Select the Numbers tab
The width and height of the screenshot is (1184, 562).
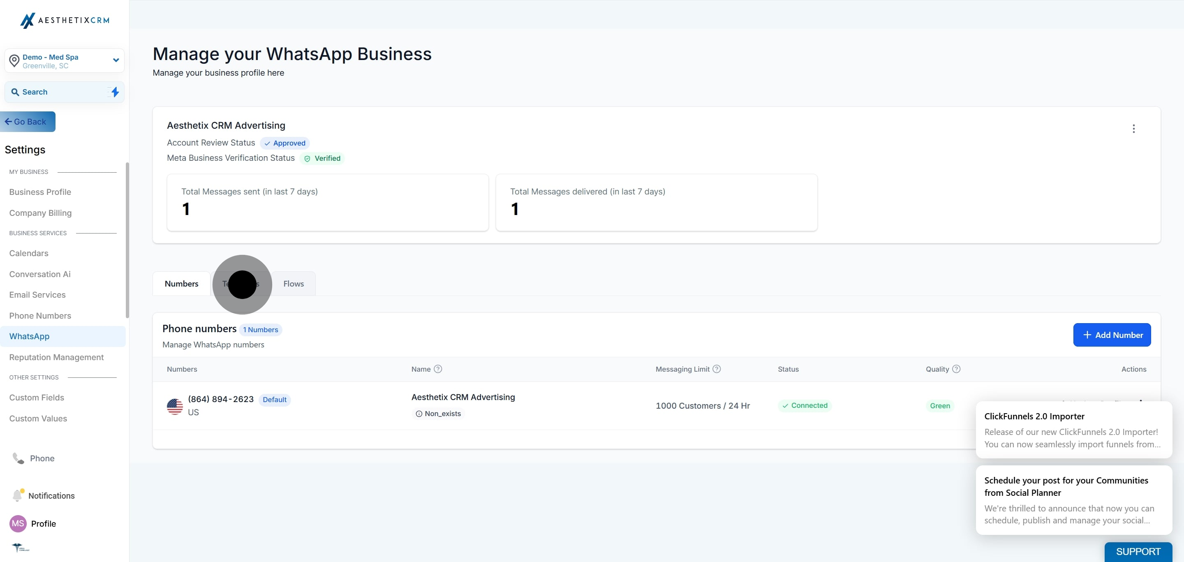[181, 284]
